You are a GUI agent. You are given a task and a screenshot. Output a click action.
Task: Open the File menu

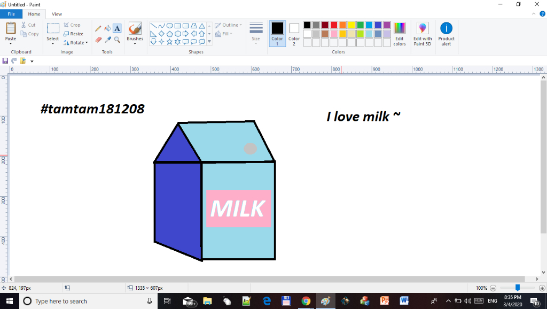[11, 14]
